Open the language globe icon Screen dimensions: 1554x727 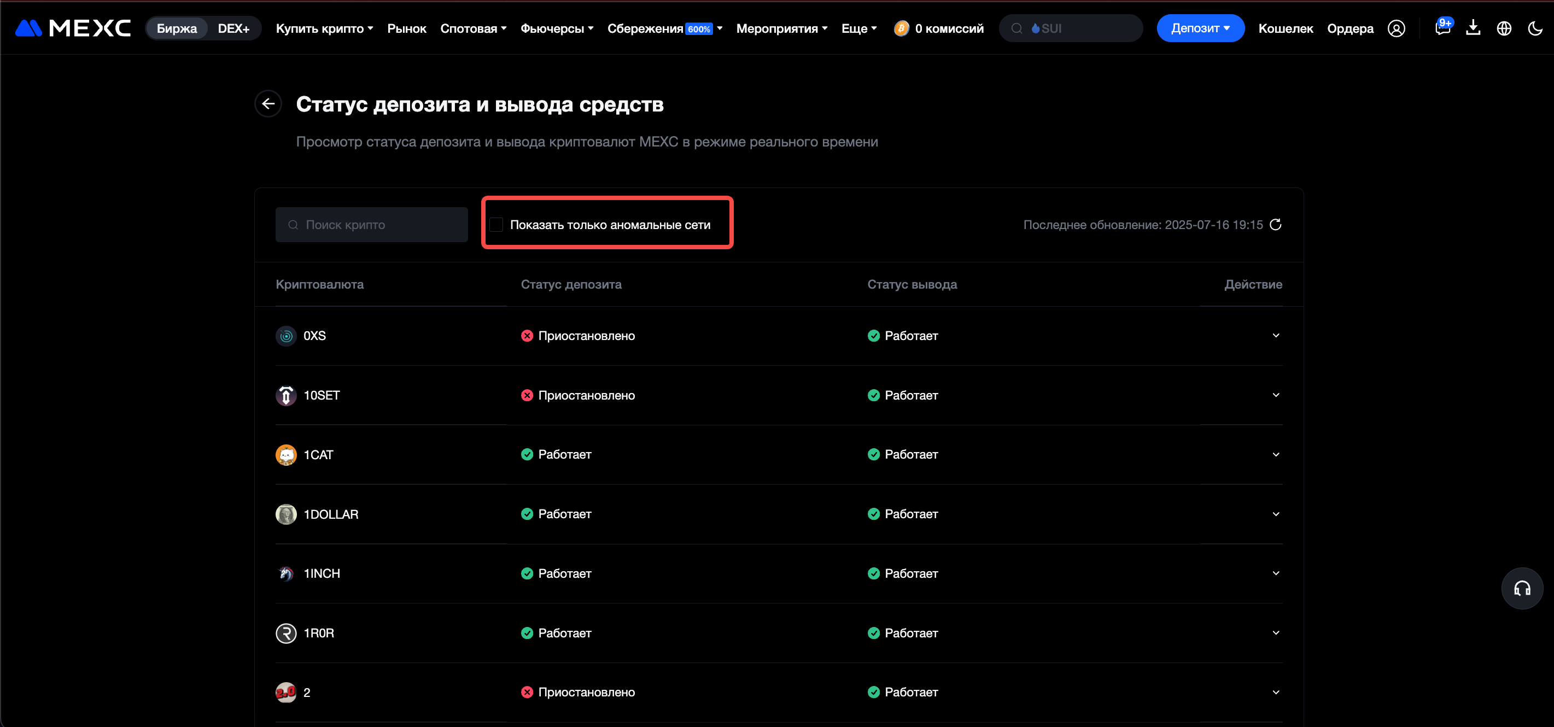[1504, 28]
